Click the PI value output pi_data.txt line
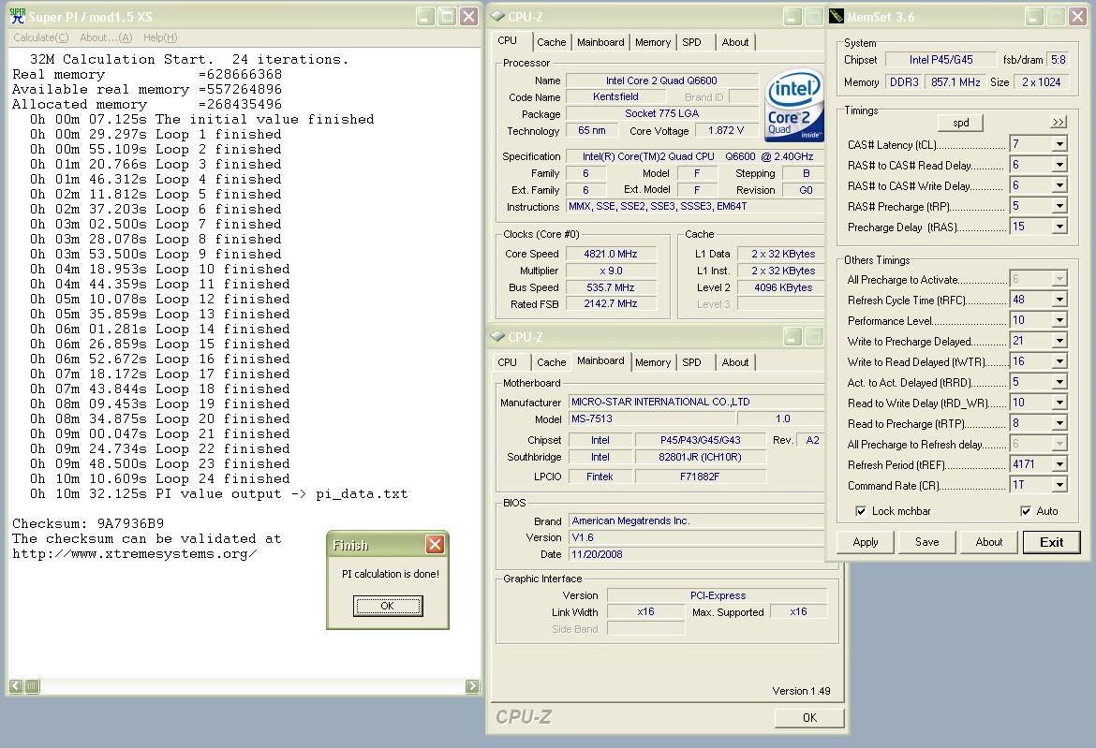Viewport: 1096px width, 748px height. (219, 493)
